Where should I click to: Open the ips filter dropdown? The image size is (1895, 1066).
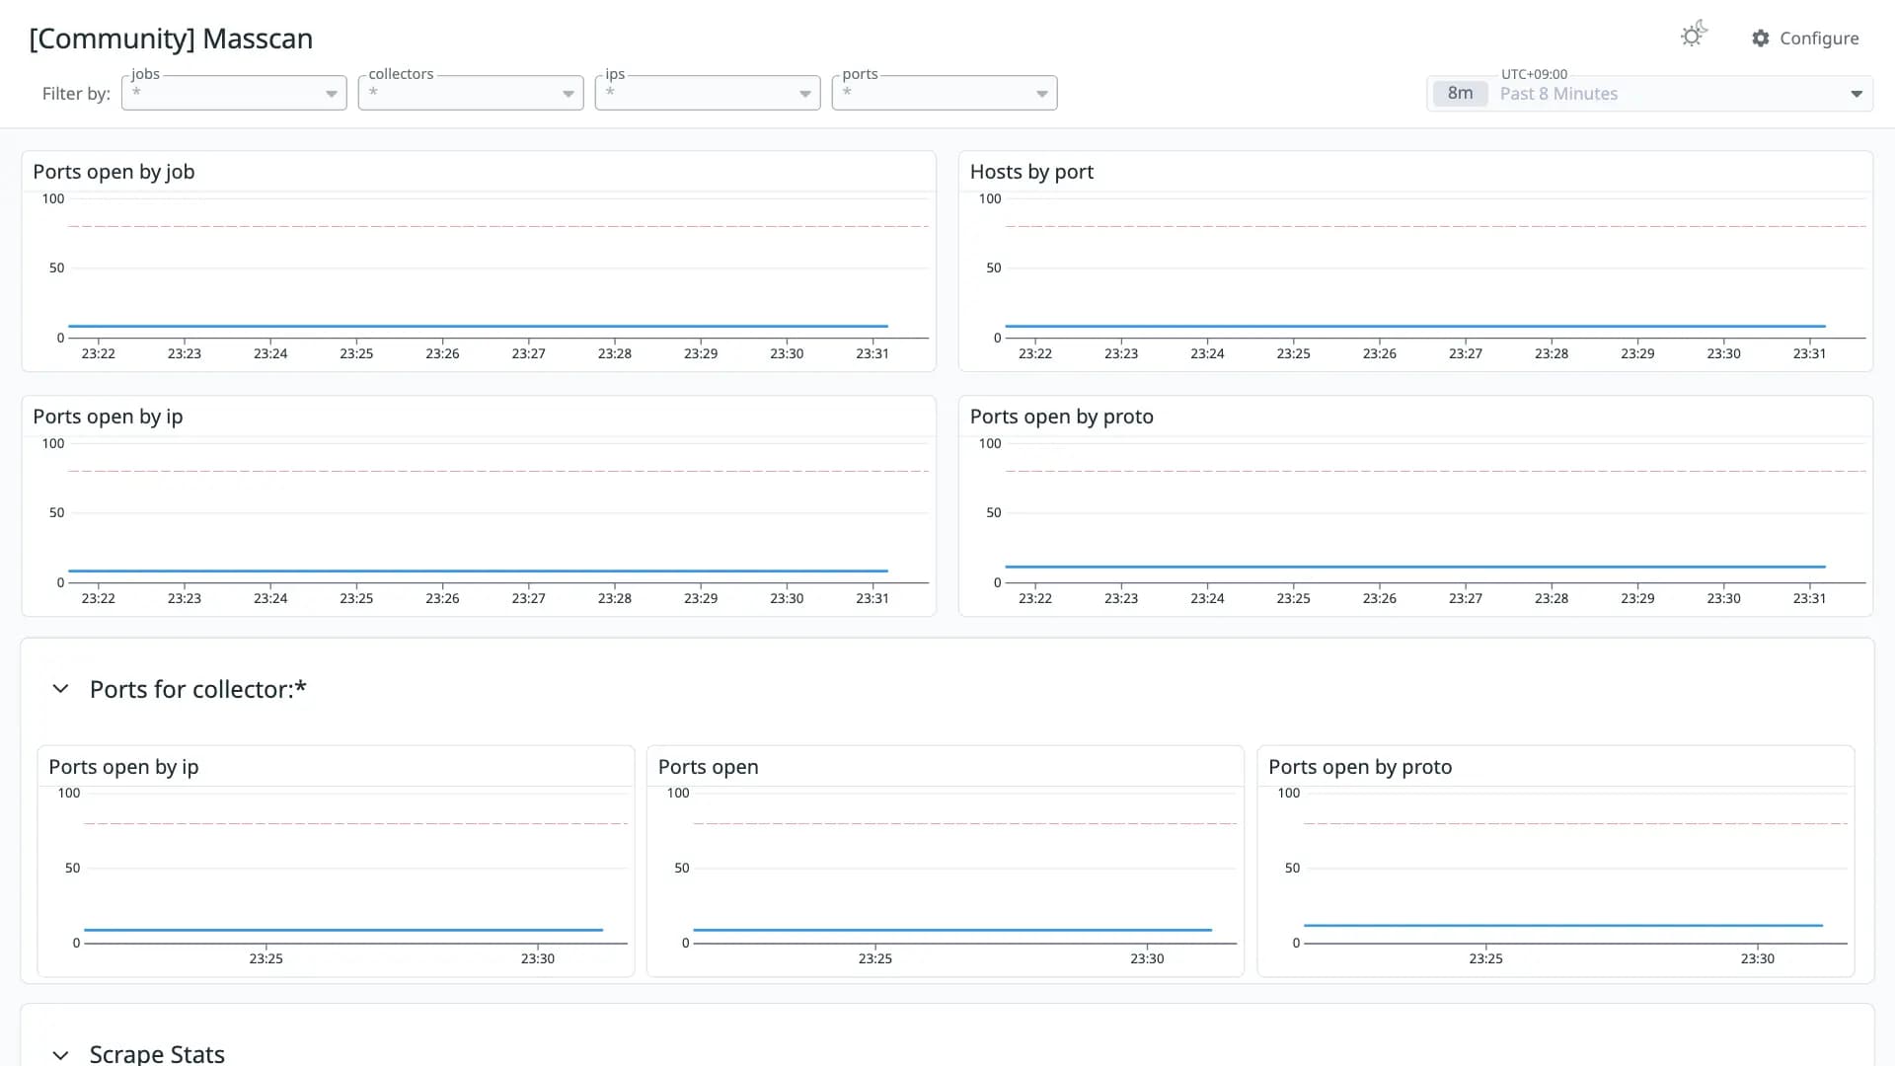pyautogui.click(x=708, y=93)
